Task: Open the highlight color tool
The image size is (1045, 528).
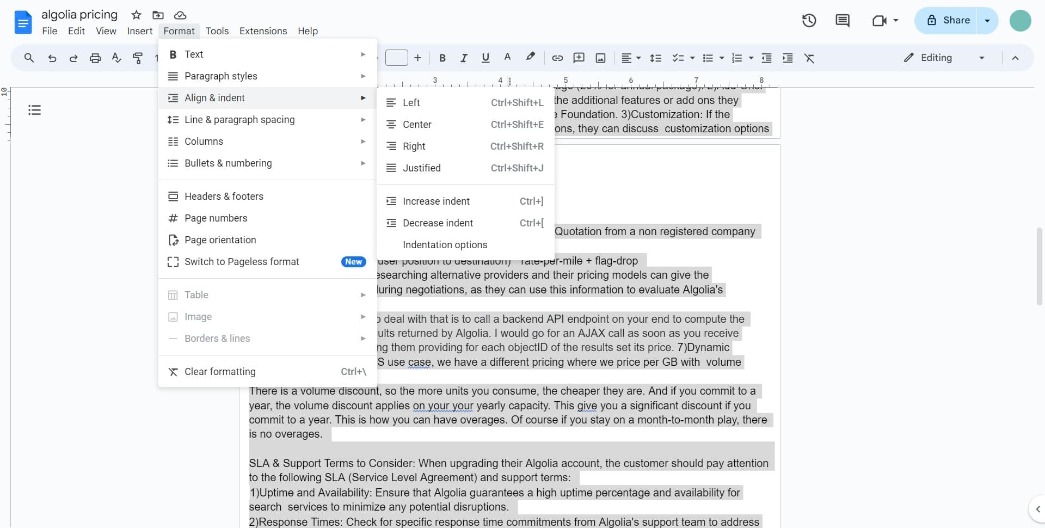Action: pos(530,57)
